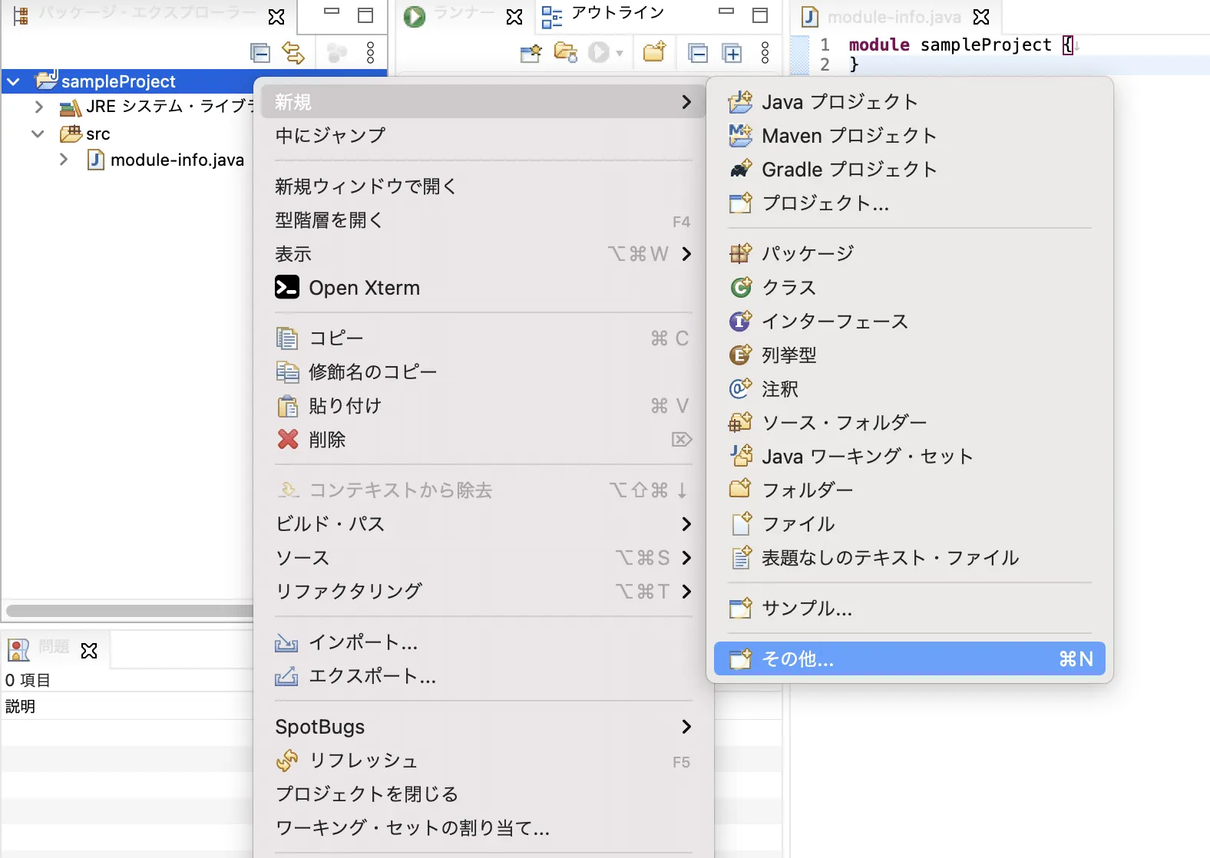Click リフレッシュ refresh icon
This screenshot has width=1210, height=858.
pos(287,761)
